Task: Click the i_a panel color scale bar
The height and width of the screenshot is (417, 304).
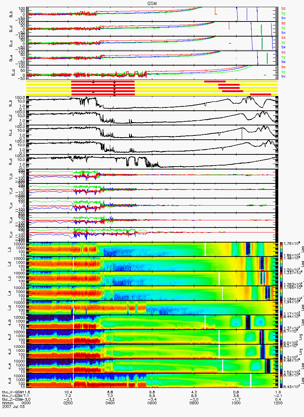Action: [x=281, y=308]
